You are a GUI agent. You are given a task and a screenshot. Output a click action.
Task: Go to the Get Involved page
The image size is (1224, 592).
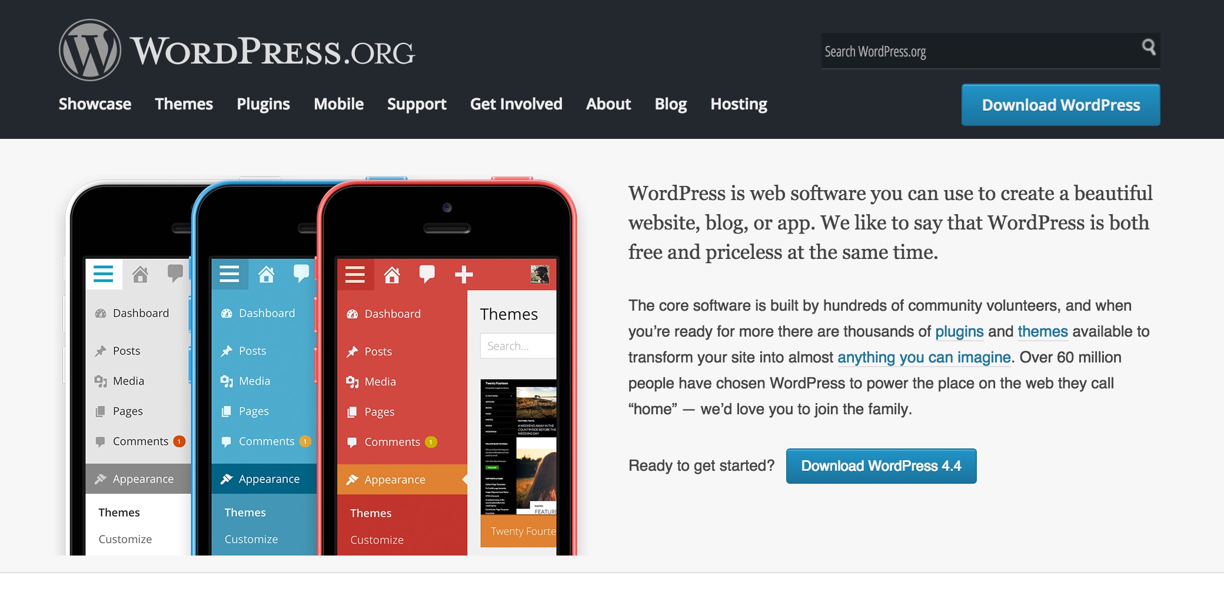pyautogui.click(x=516, y=104)
